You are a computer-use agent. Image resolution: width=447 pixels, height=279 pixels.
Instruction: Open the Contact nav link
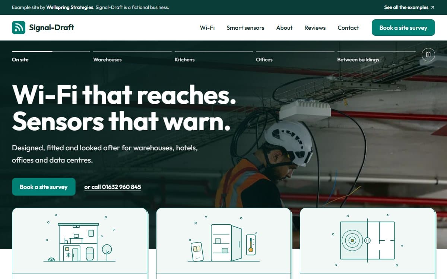[348, 28]
